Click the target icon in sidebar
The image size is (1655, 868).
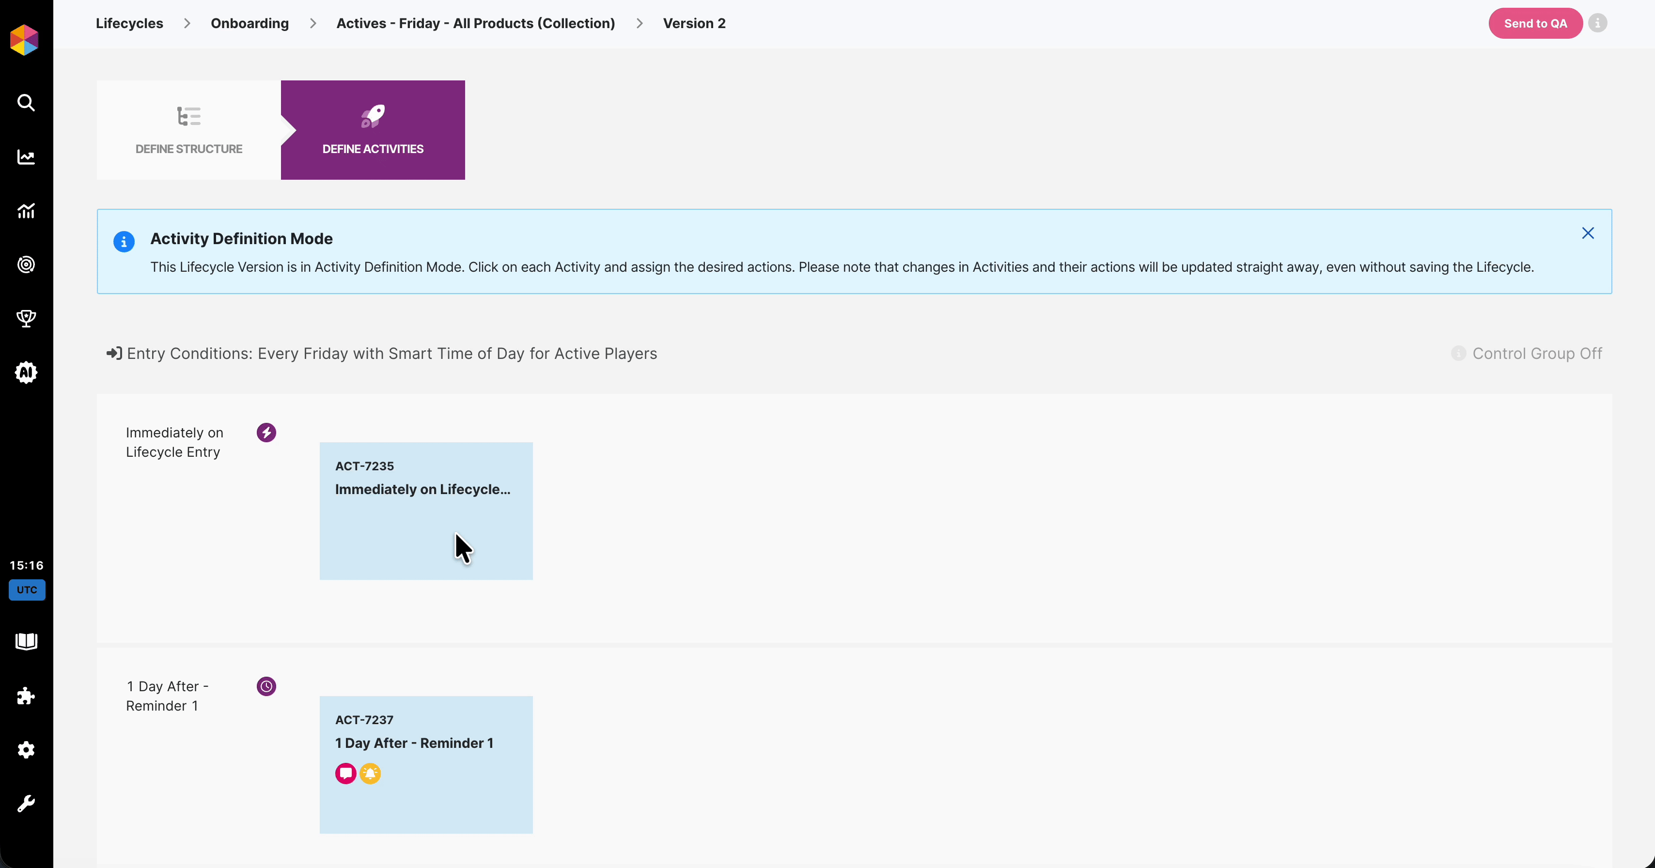[x=26, y=264]
